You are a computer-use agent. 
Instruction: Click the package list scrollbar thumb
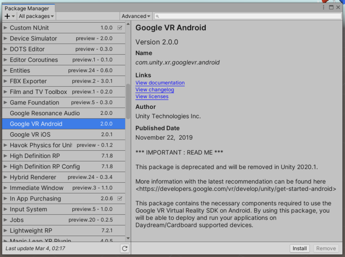click(x=128, y=101)
